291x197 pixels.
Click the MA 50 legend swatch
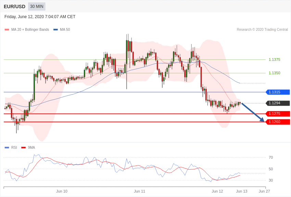pyautogui.click(x=55, y=29)
